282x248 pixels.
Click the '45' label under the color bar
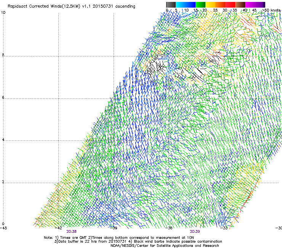coord(254,10)
